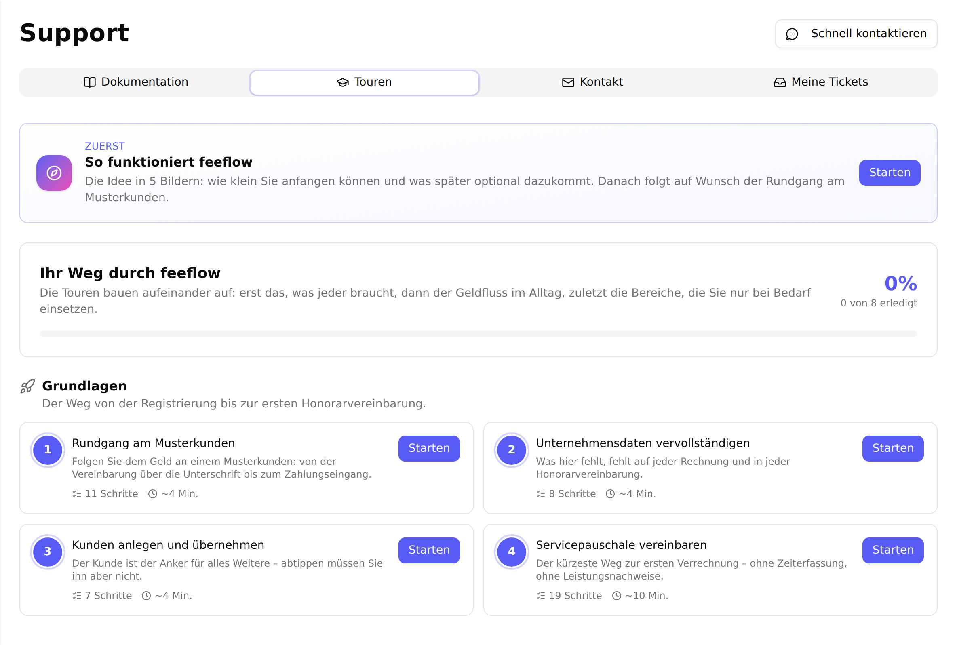957x645 pixels.
Task: Start the Rundgang am Musterkunden tour
Action: pos(429,448)
